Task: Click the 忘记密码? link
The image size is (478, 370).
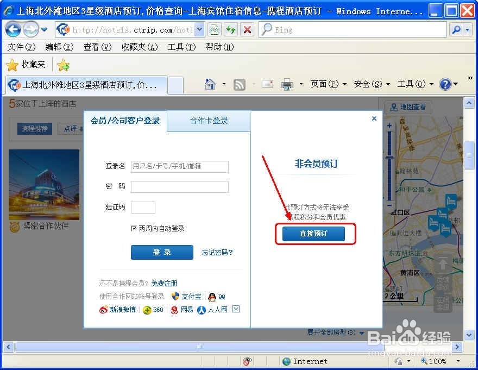Action: 217,252
